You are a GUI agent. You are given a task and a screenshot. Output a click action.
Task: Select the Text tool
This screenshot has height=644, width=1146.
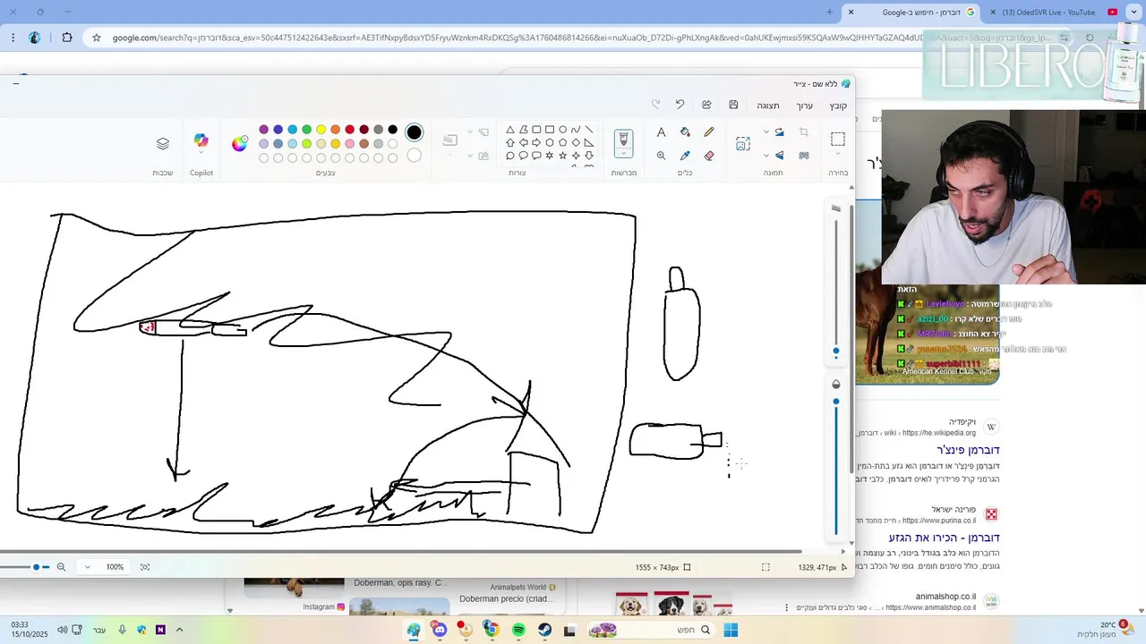tap(661, 132)
